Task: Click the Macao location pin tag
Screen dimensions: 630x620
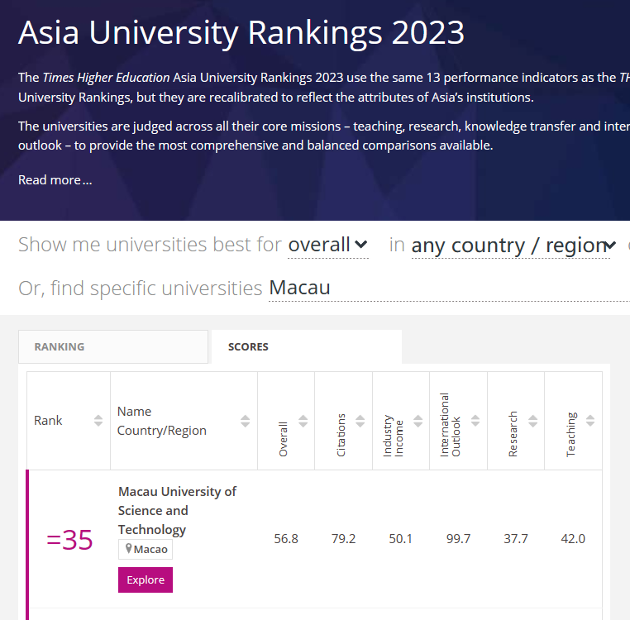Action: click(x=146, y=549)
